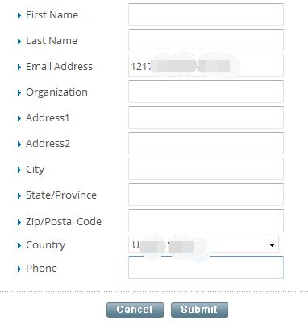Viewport: 308px width, 324px height.
Task: Click the arrow bullet beside Zip/Postal Code
Action: click(19, 222)
